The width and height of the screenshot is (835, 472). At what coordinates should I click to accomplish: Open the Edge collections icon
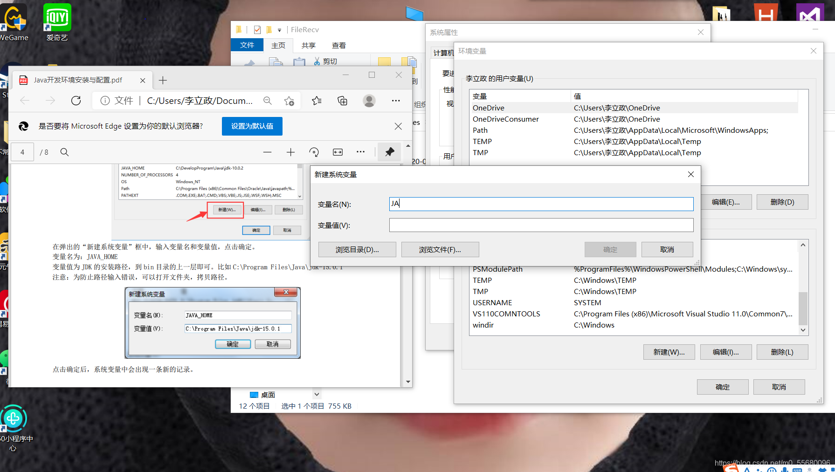[x=343, y=101]
